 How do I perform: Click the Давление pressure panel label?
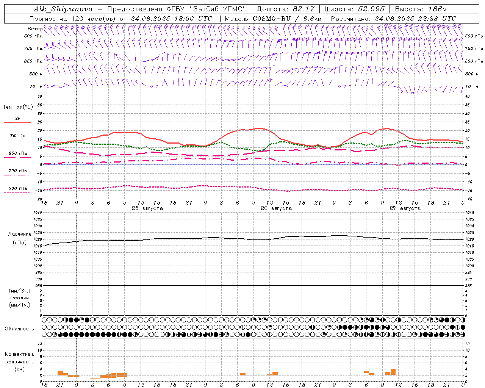[x=20, y=234]
